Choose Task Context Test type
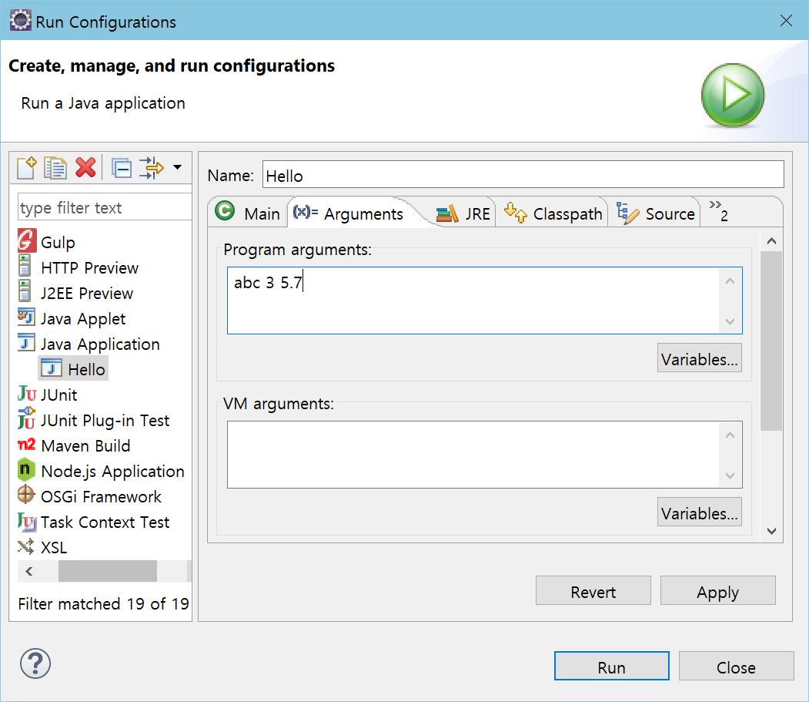This screenshot has width=809, height=702. click(93, 522)
